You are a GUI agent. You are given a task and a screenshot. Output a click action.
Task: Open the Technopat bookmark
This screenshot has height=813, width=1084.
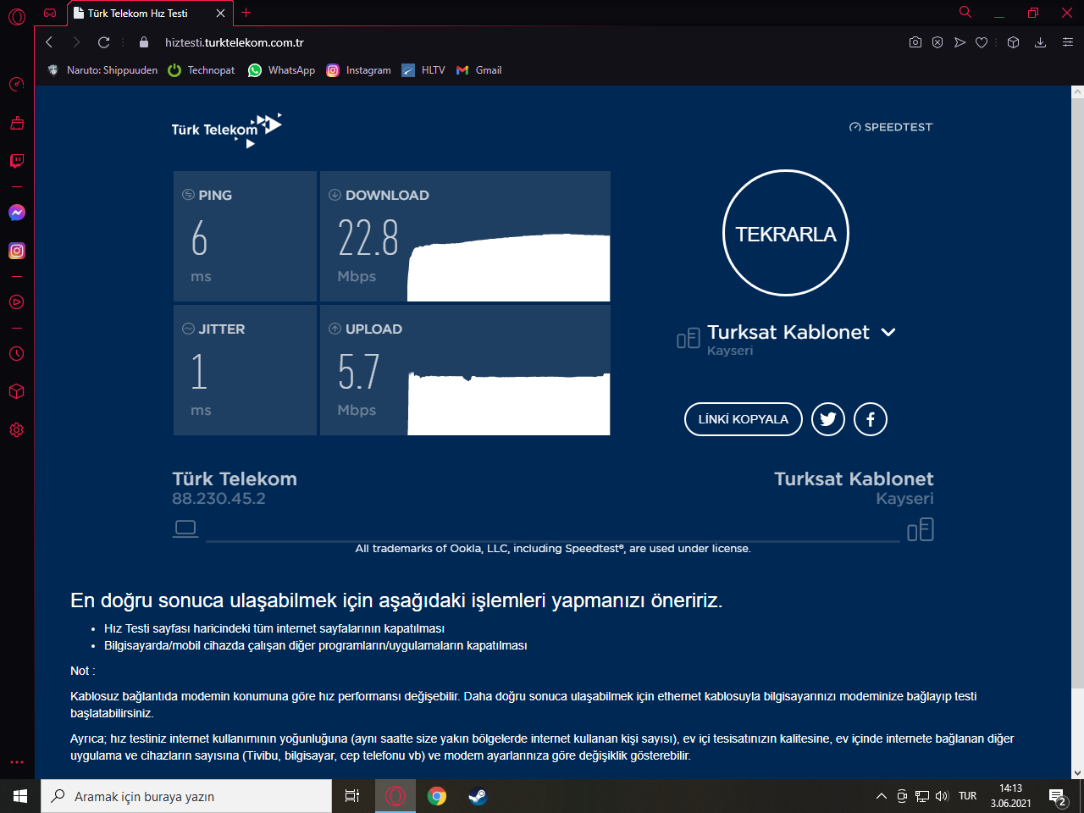click(202, 70)
